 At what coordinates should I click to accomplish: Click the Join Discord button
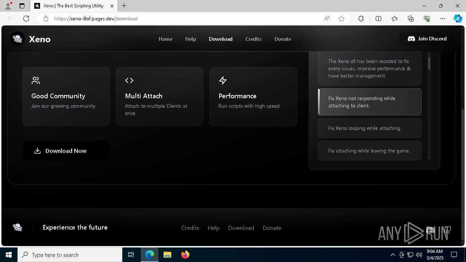[427, 39]
